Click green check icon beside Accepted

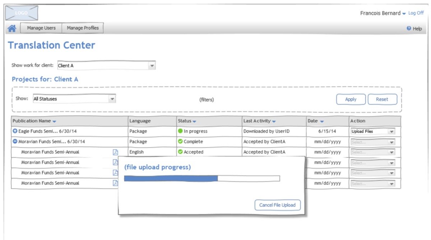[180, 152]
